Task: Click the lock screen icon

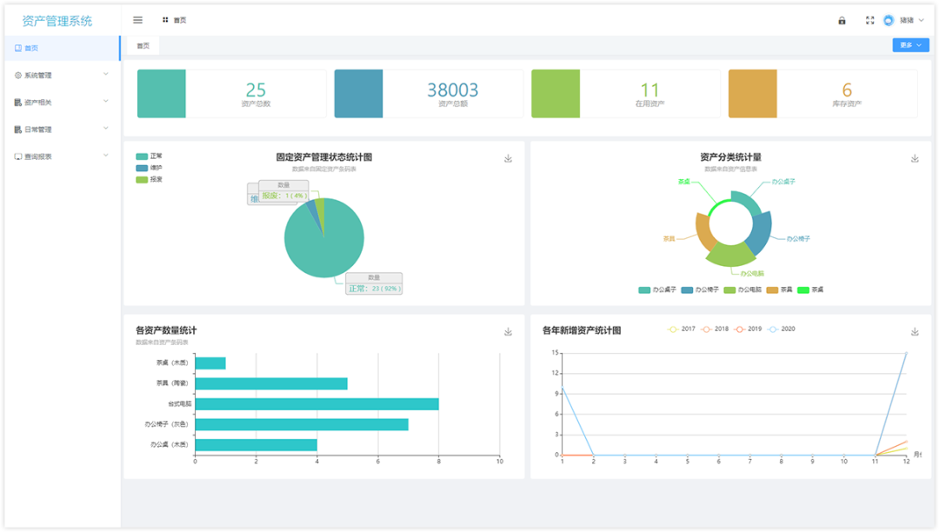Action: coord(842,20)
